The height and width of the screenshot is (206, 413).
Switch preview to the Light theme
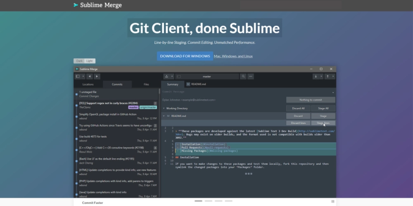(90, 61)
